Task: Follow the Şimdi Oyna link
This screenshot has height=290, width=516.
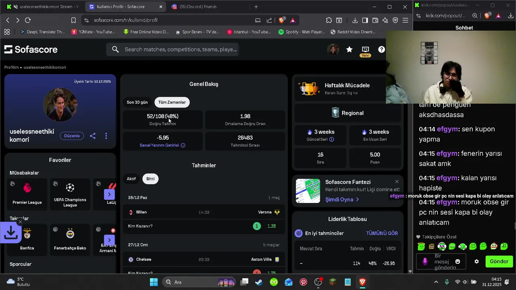Action: pos(342,199)
